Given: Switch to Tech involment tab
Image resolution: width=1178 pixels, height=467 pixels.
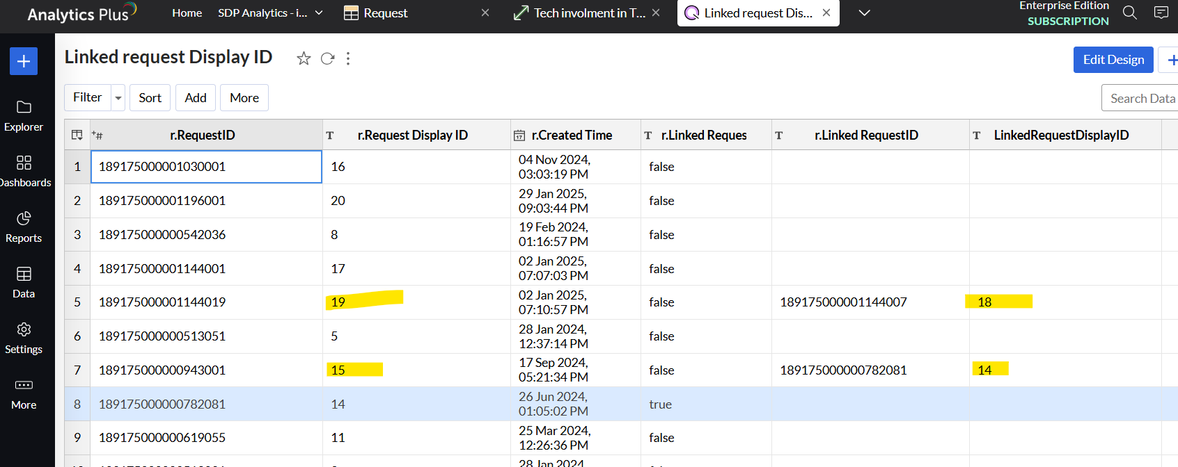Looking at the screenshot, I should [x=589, y=13].
